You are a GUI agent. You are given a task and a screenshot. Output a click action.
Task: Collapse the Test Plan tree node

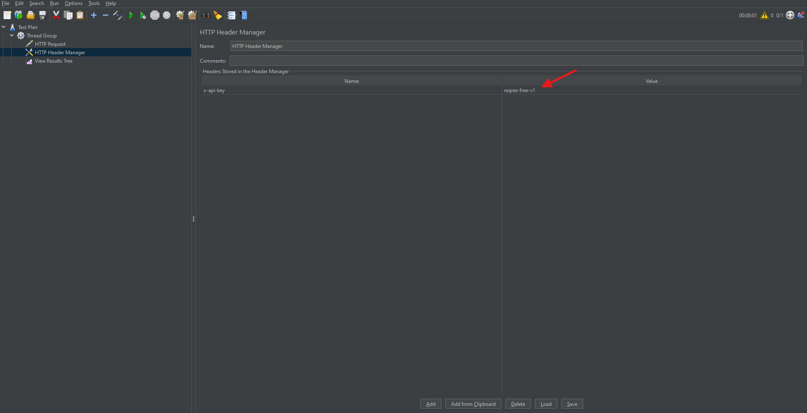4,27
